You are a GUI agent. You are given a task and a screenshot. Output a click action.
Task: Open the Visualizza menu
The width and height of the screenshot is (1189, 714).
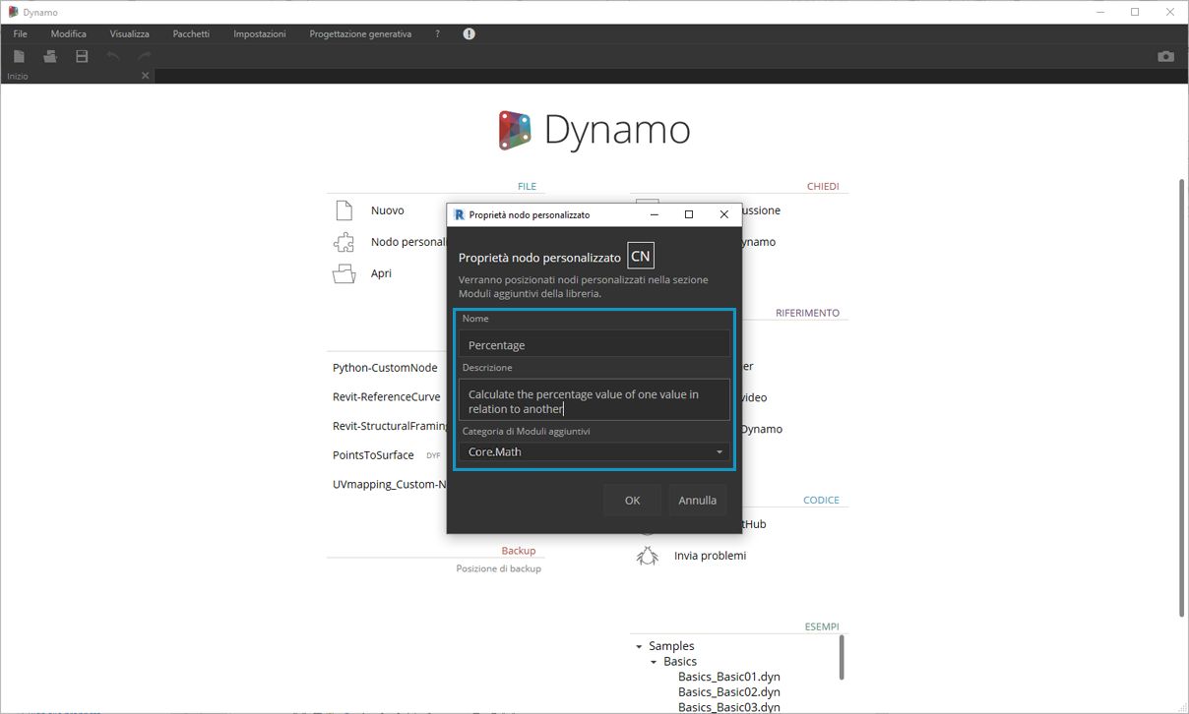130,33
